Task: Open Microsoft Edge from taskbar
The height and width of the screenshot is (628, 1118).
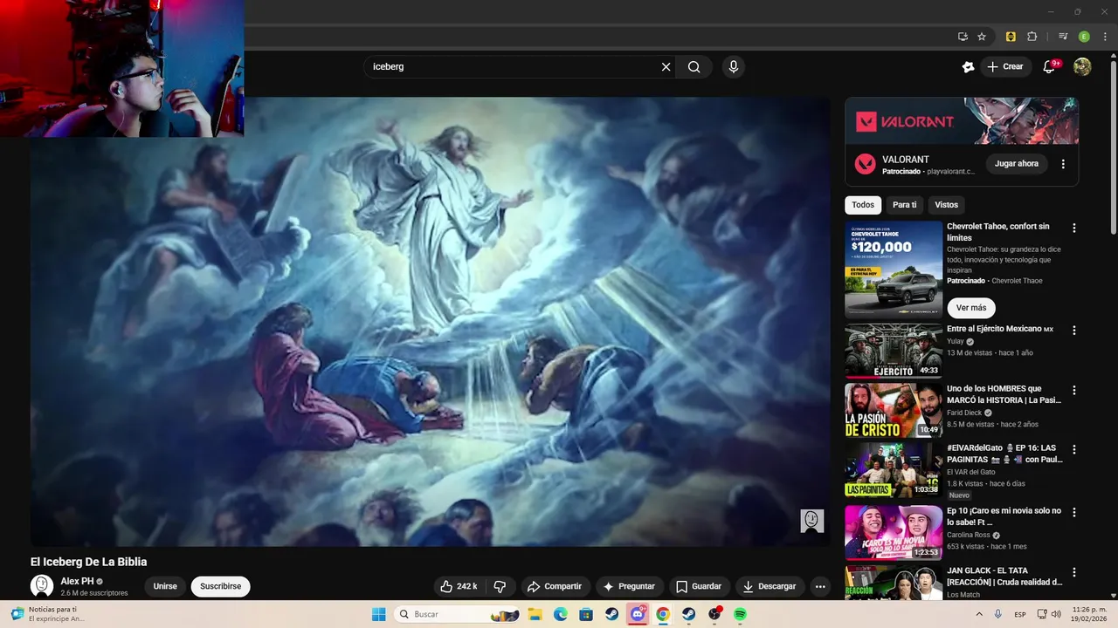Action: tap(561, 614)
